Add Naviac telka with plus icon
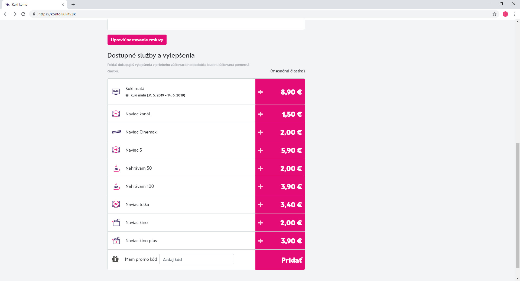520x281 pixels. coord(261,205)
